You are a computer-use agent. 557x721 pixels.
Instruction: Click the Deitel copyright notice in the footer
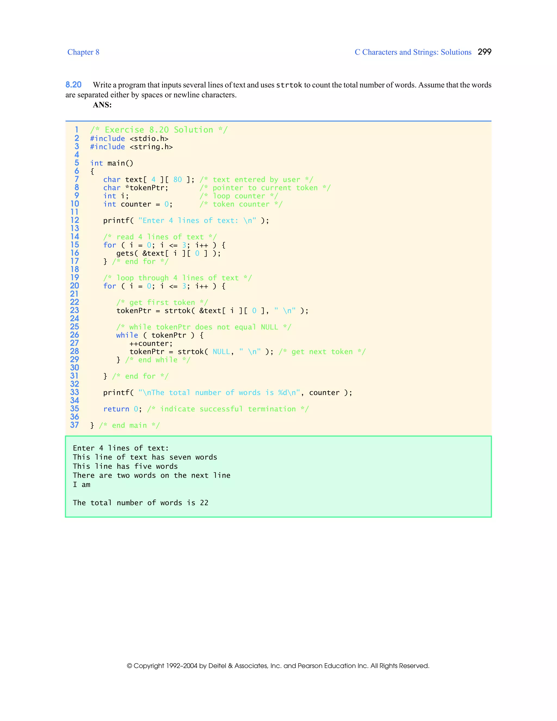(278, 665)
